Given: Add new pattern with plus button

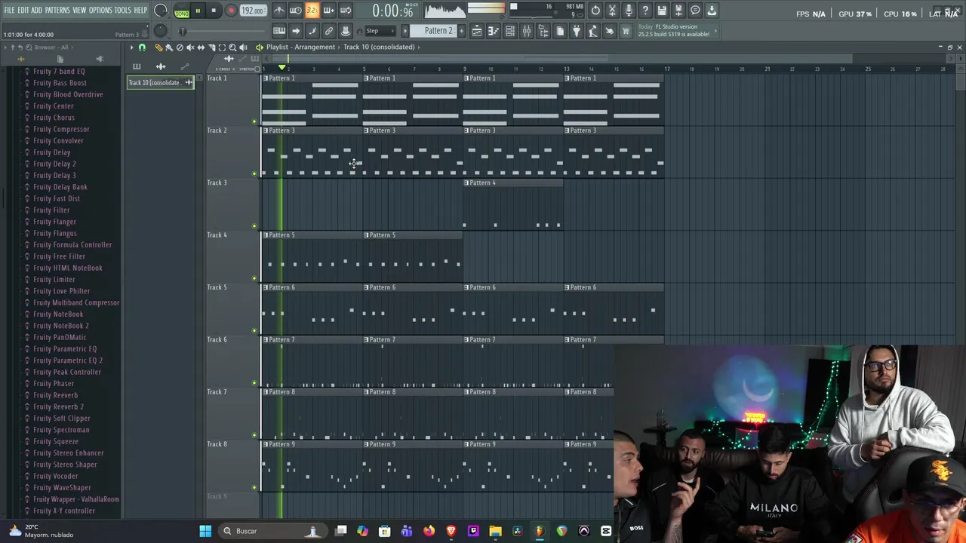Looking at the screenshot, I should (x=463, y=31).
